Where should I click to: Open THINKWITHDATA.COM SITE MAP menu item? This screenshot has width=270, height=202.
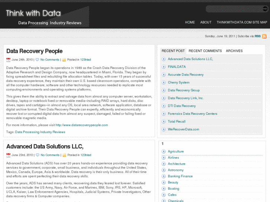click(242, 22)
